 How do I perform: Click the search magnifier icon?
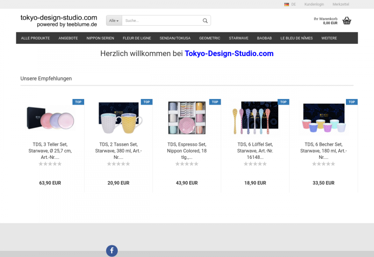205,21
